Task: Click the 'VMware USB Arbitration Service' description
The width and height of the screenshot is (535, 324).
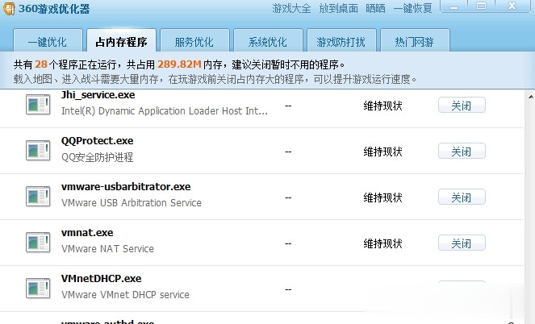Action: [132, 203]
